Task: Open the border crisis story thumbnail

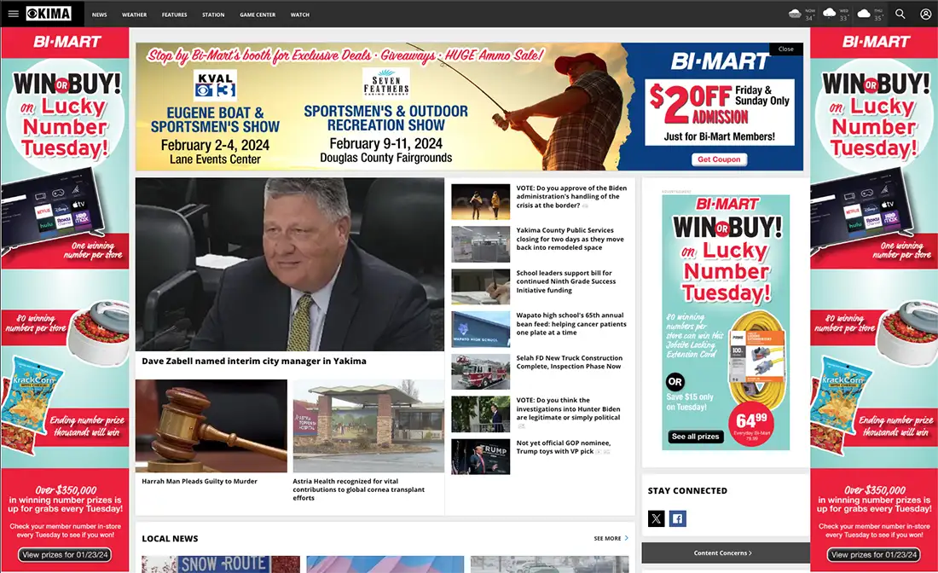Action: pyautogui.click(x=480, y=201)
